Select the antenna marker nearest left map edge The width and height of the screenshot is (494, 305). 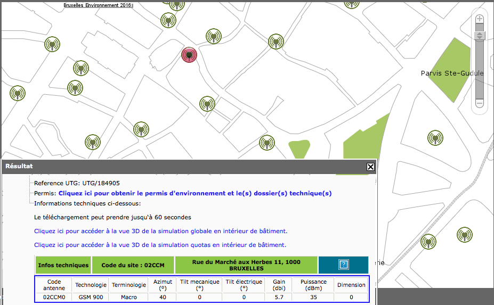coord(18,93)
